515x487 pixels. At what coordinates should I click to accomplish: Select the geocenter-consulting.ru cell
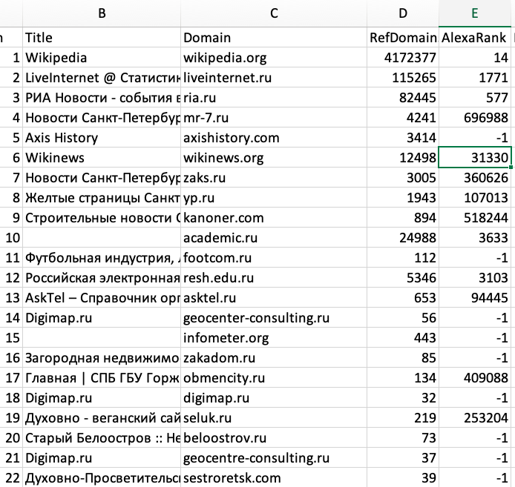(274, 318)
